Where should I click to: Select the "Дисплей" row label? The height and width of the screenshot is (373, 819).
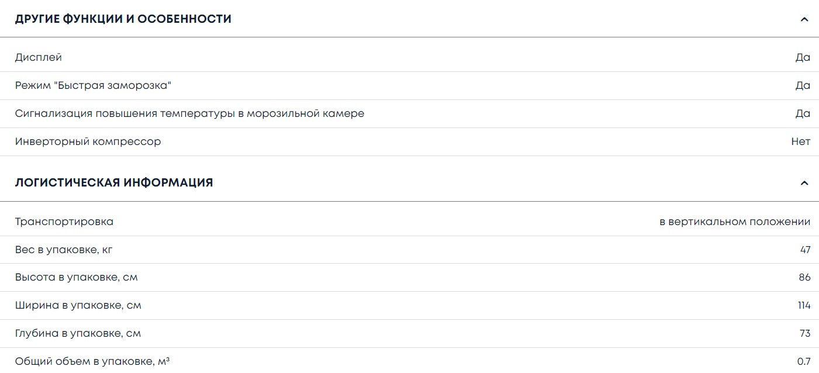click(x=39, y=57)
